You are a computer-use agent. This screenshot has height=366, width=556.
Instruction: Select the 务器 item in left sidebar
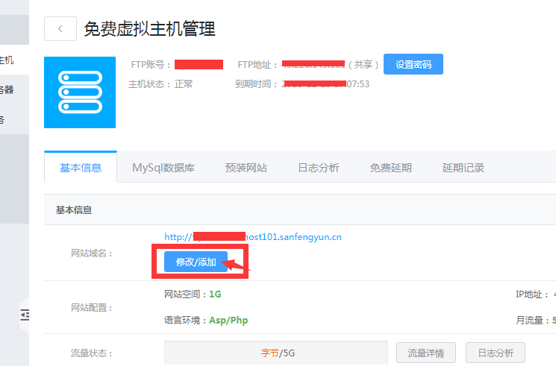[x=7, y=89]
